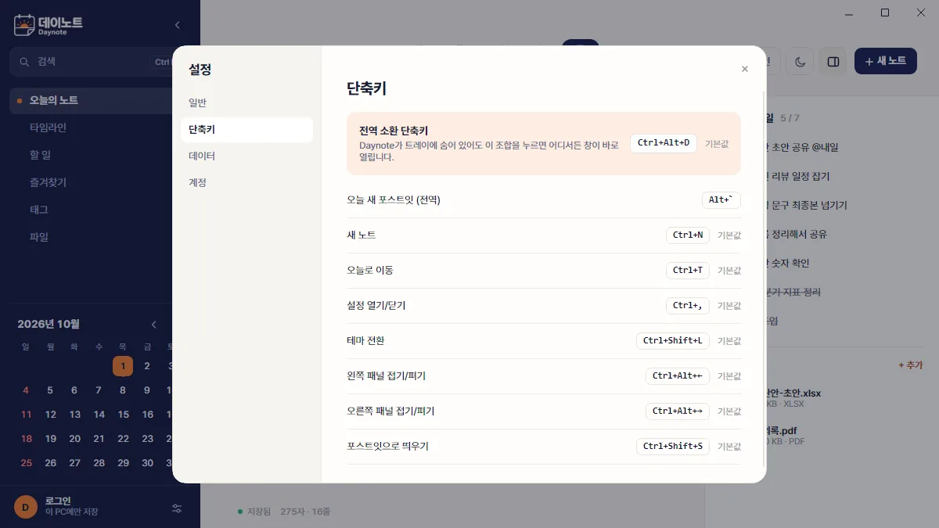
Task: Click the Daynote logo icon
Action: (x=24, y=25)
